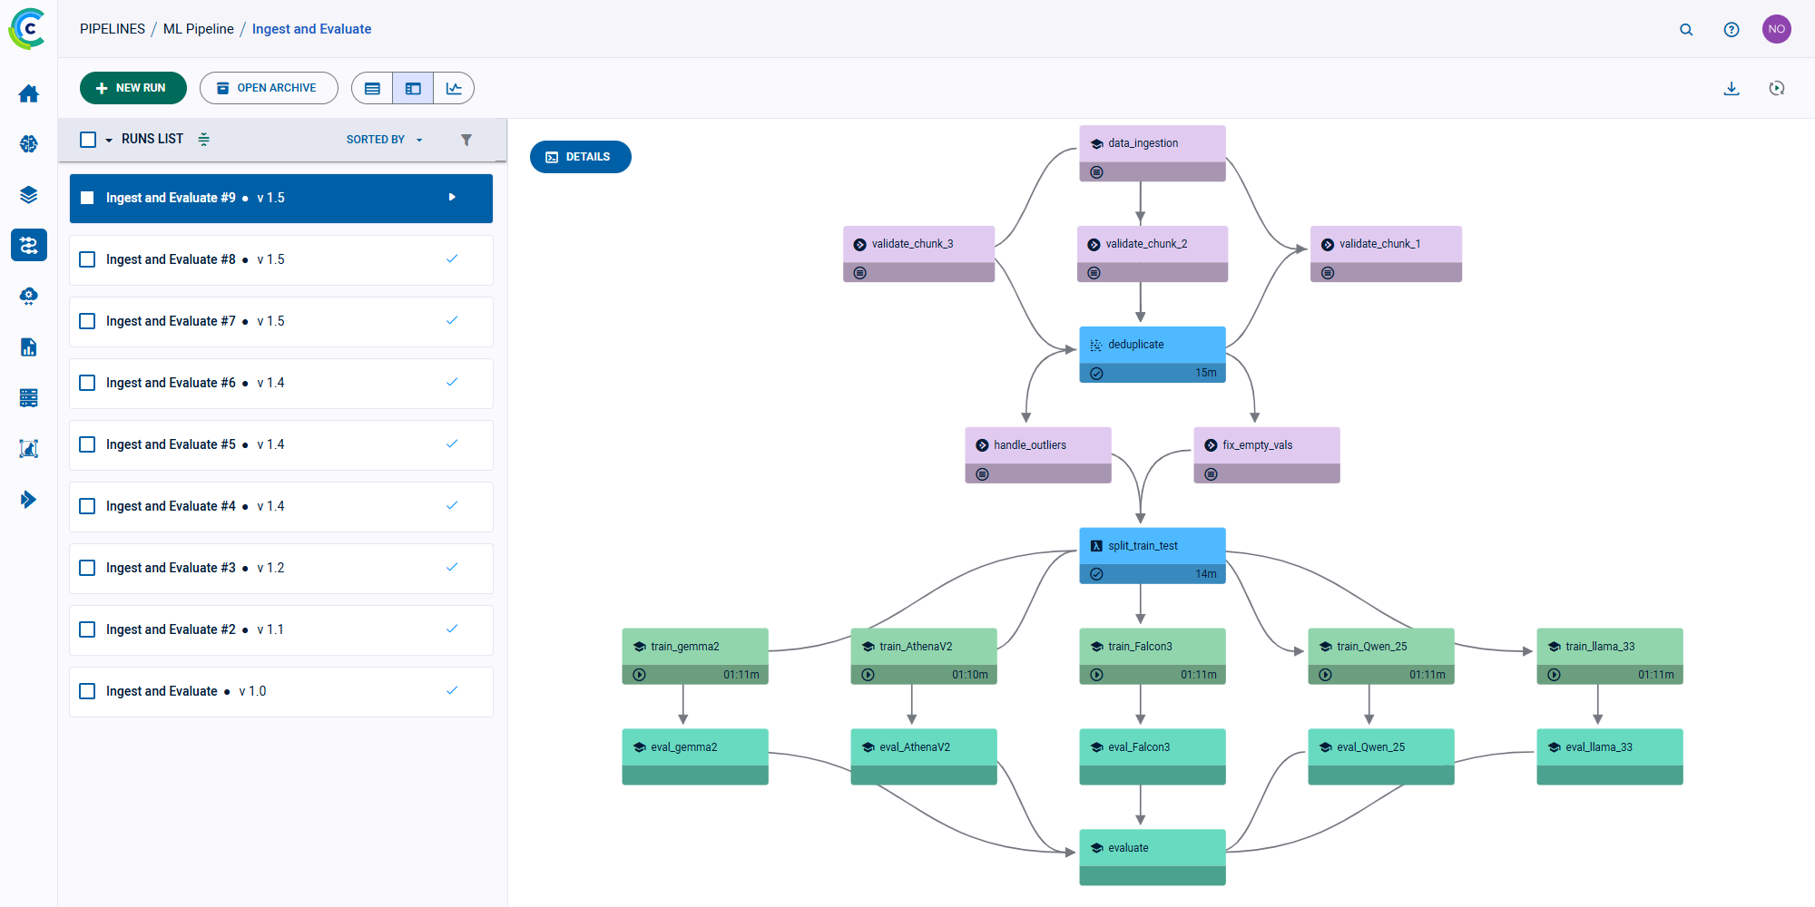Switch to table view of runs
Image resolution: width=1815 pixels, height=907 pixels.
pos(372,88)
